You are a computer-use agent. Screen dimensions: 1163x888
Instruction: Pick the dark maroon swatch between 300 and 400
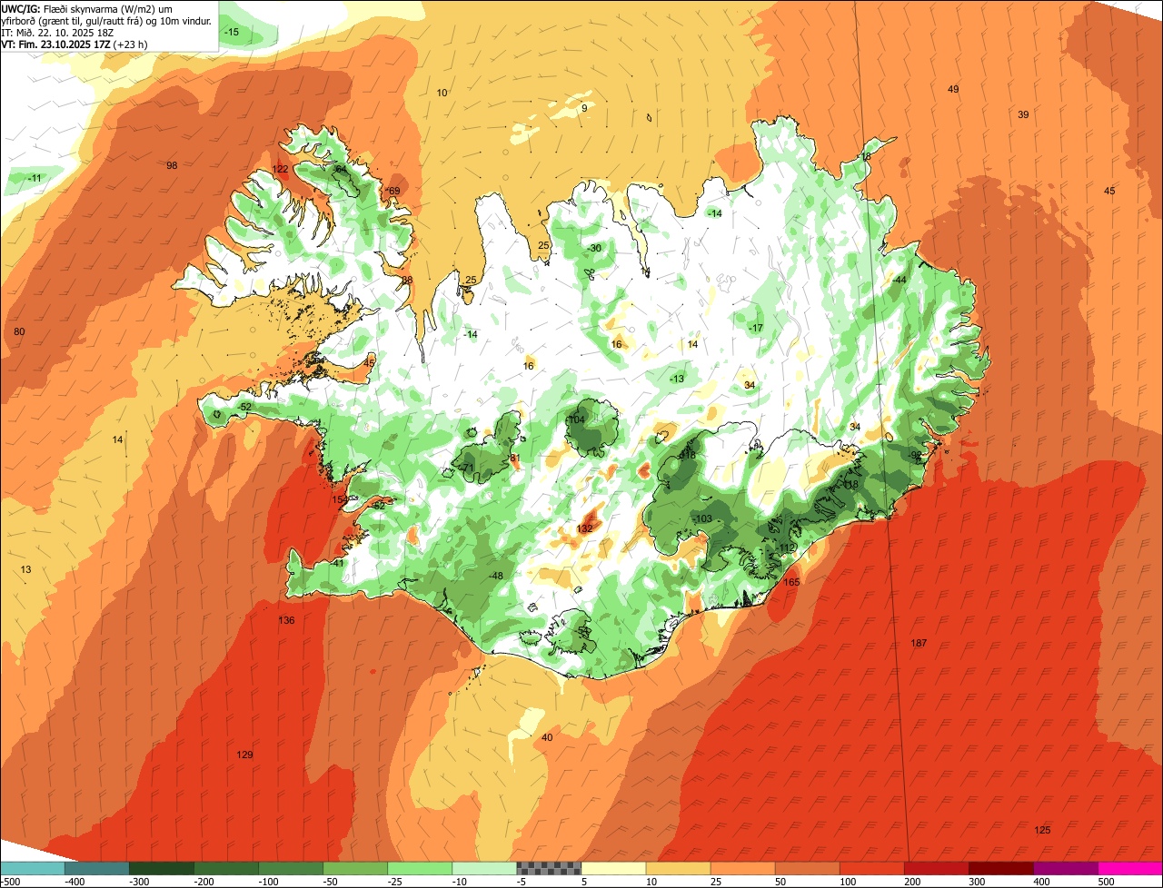pyautogui.click(x=999, y=868)
